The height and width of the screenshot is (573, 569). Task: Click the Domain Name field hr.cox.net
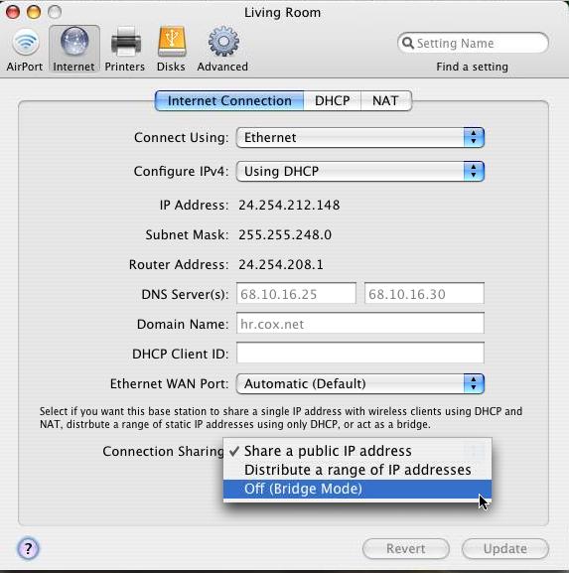[360, 324]
